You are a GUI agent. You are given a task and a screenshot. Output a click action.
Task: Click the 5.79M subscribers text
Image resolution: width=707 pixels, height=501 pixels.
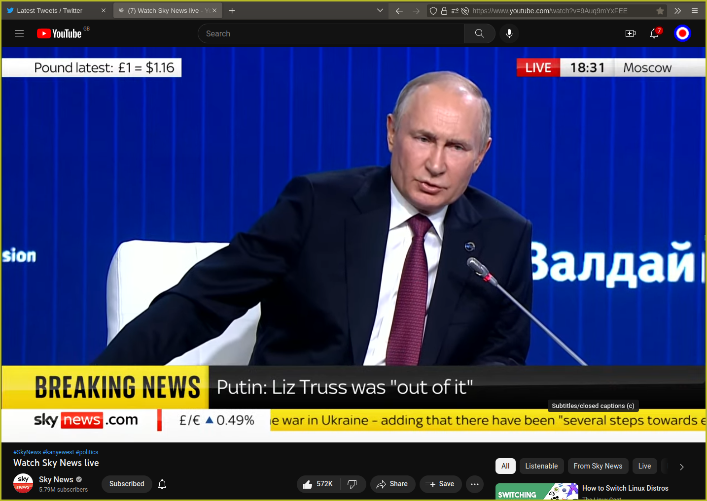pyautogui.click(x=64, y=490)
